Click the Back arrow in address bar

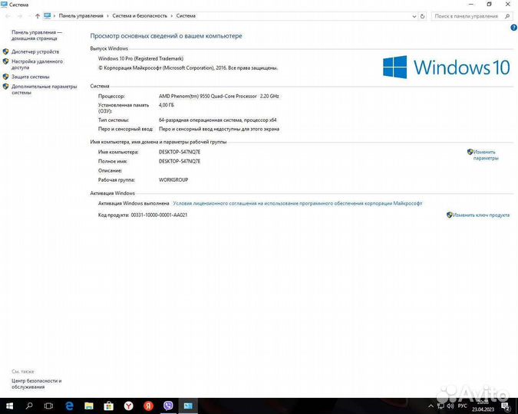[8, 15]
